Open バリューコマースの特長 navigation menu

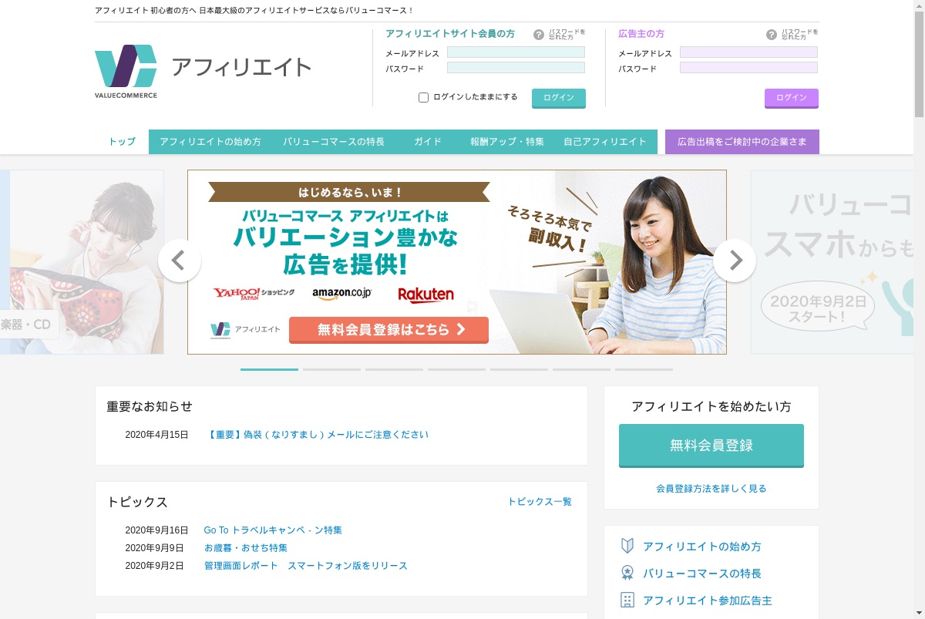334,142
